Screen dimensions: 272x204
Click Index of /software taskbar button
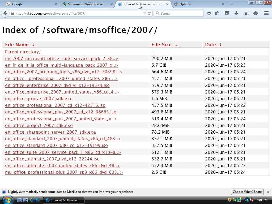(x=63, y=200)
